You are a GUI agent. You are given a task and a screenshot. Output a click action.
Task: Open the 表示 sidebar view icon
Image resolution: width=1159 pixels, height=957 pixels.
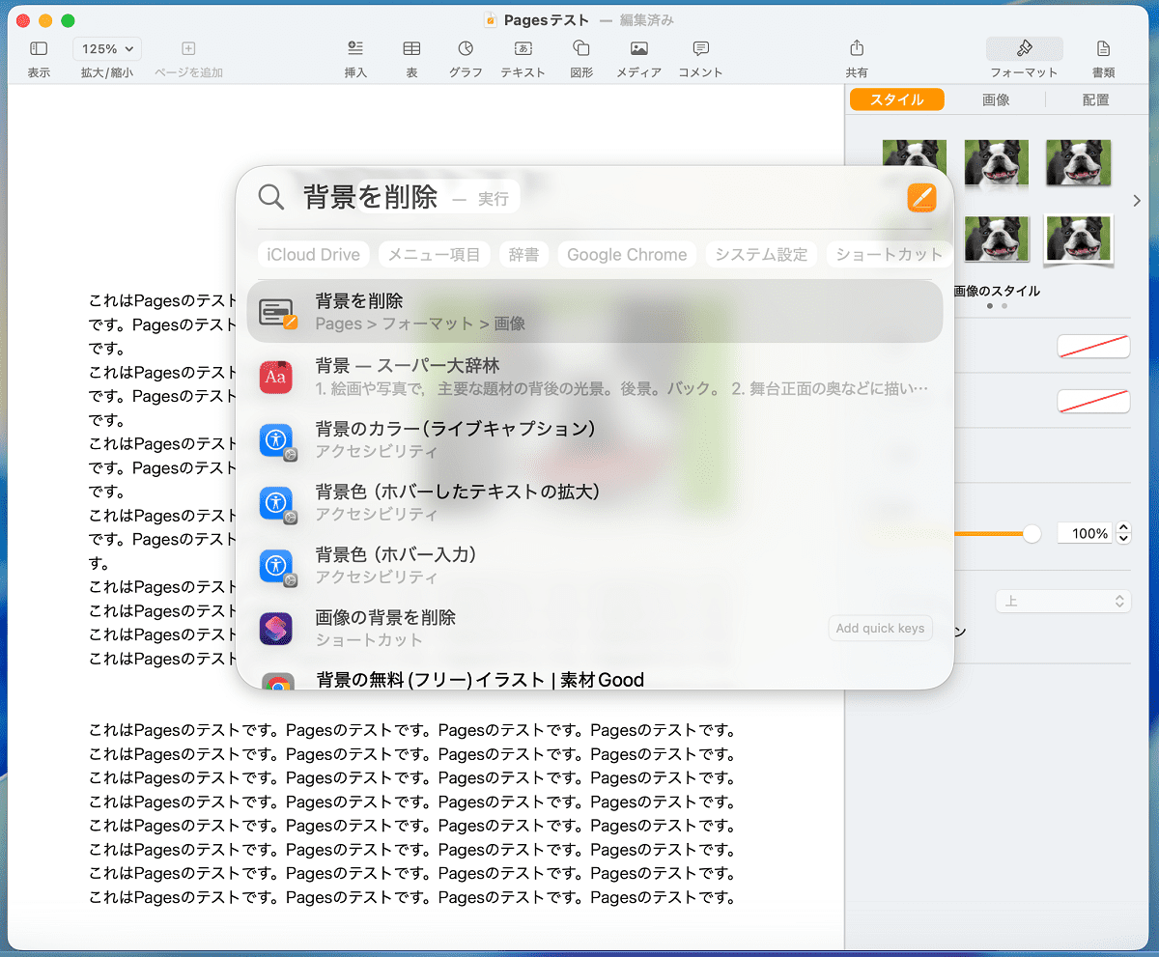[39, 48]
